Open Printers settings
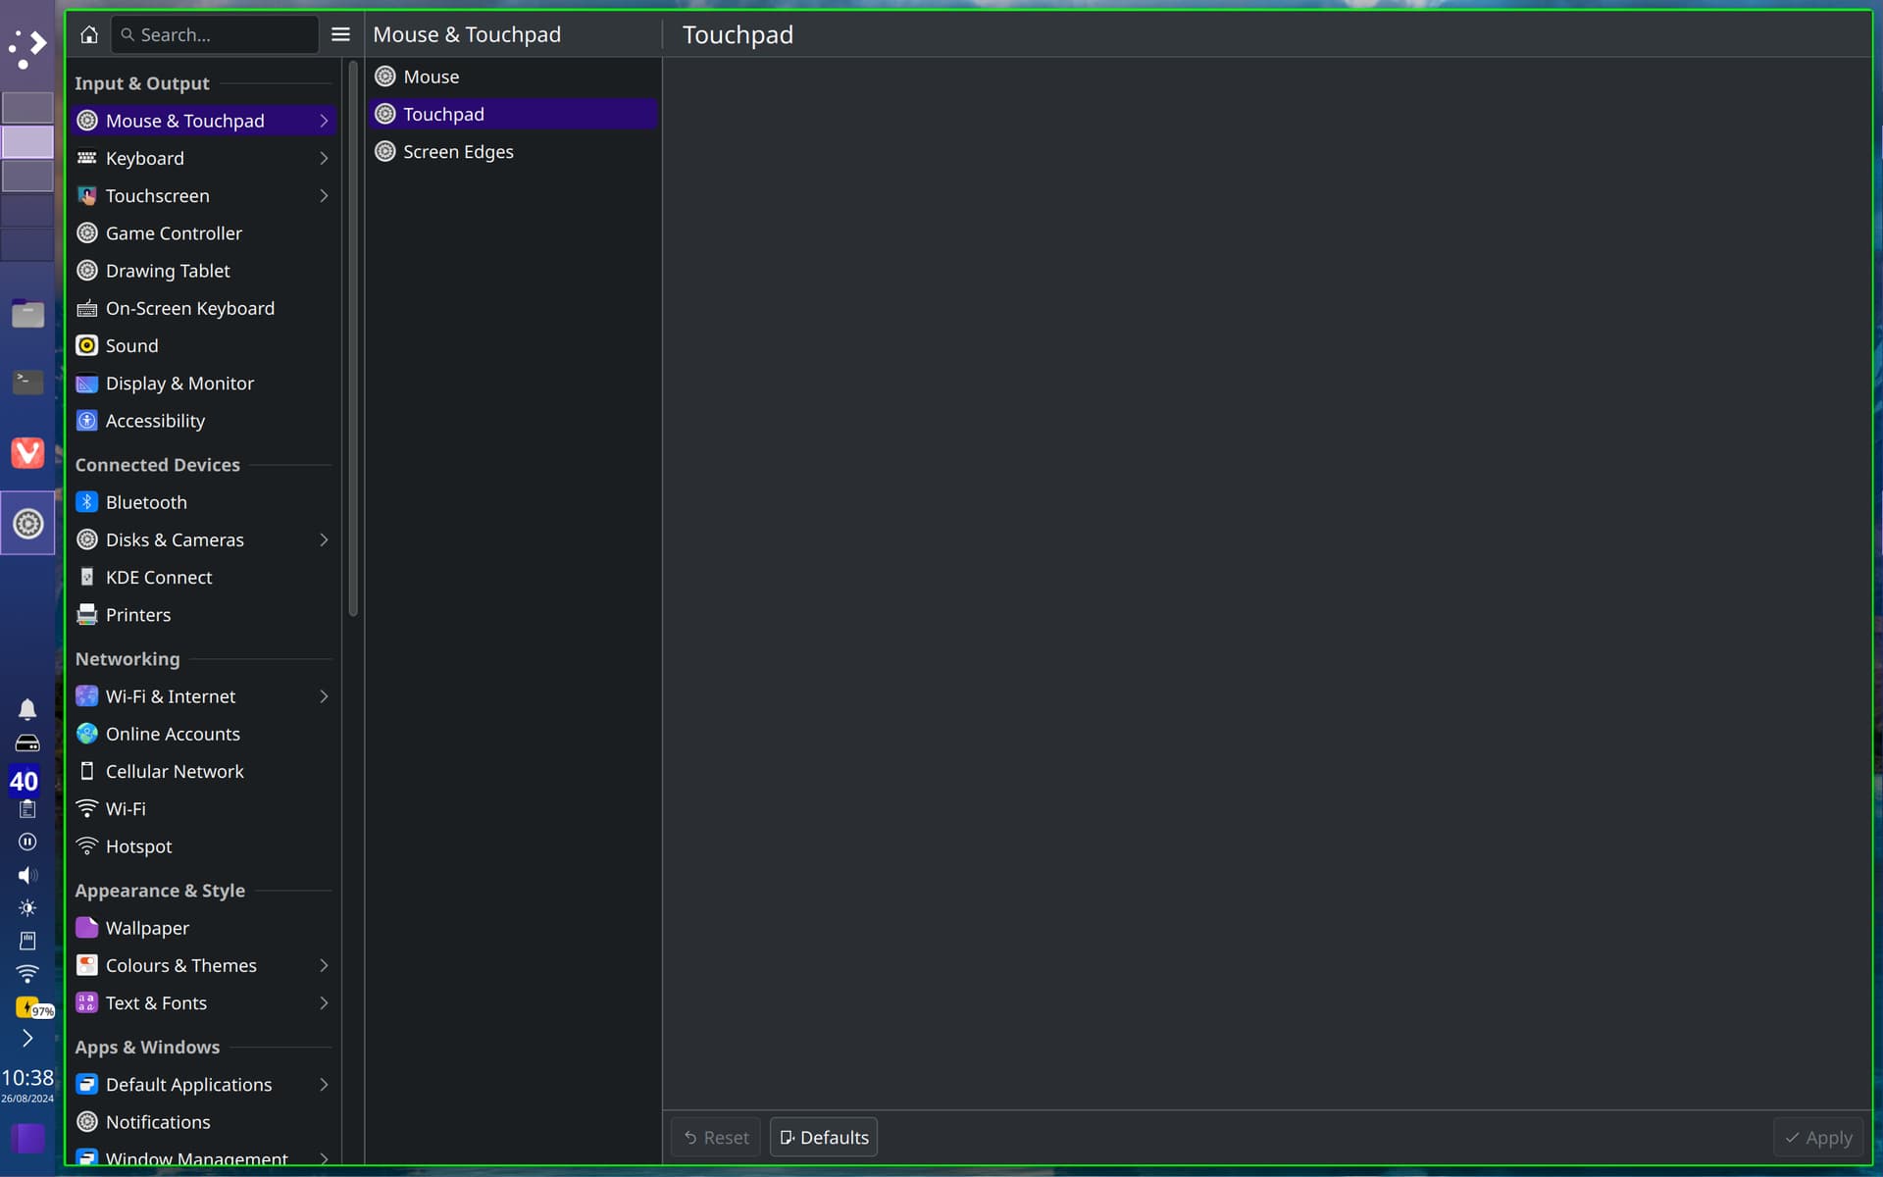The height and width of the screenshot is (1177, 1883). pyautogui.click(x=204, y=615)
